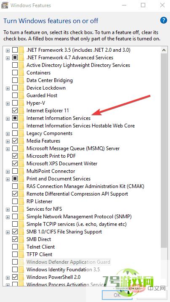Select the Data Center Bridging feature item

click(x=50, y=80)
